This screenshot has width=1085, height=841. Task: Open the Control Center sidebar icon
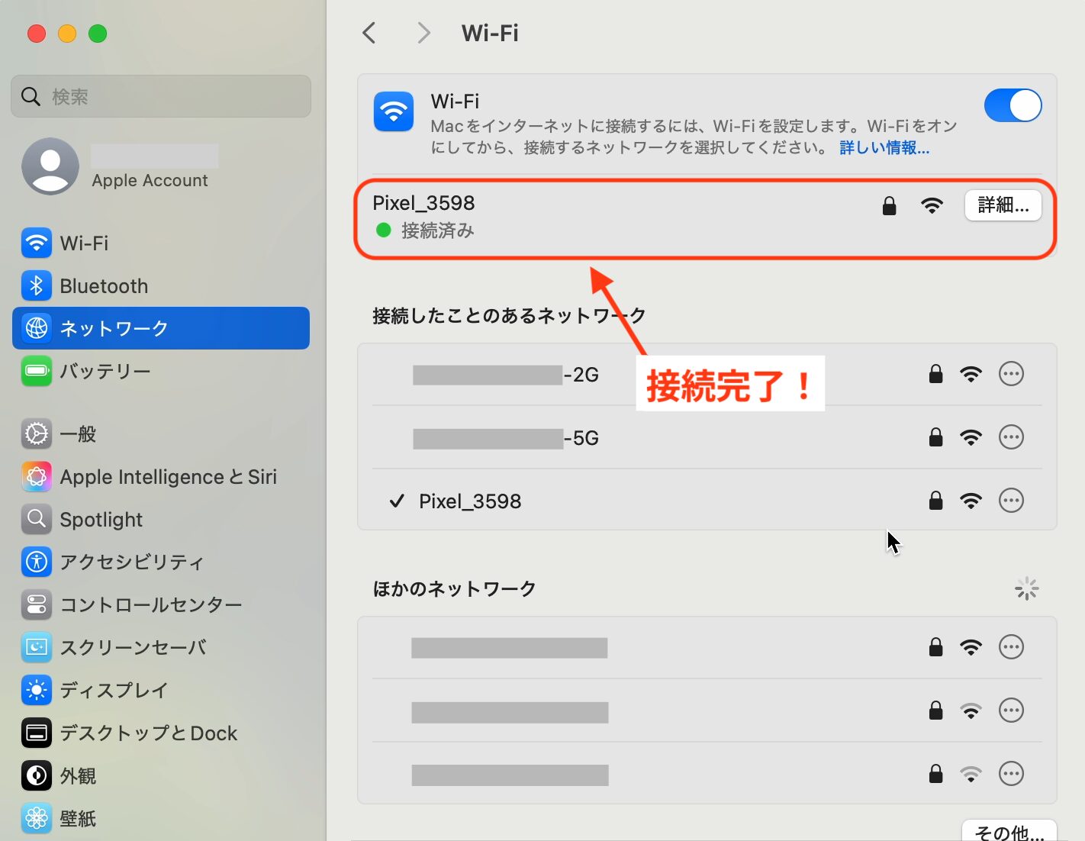(37, 605)
